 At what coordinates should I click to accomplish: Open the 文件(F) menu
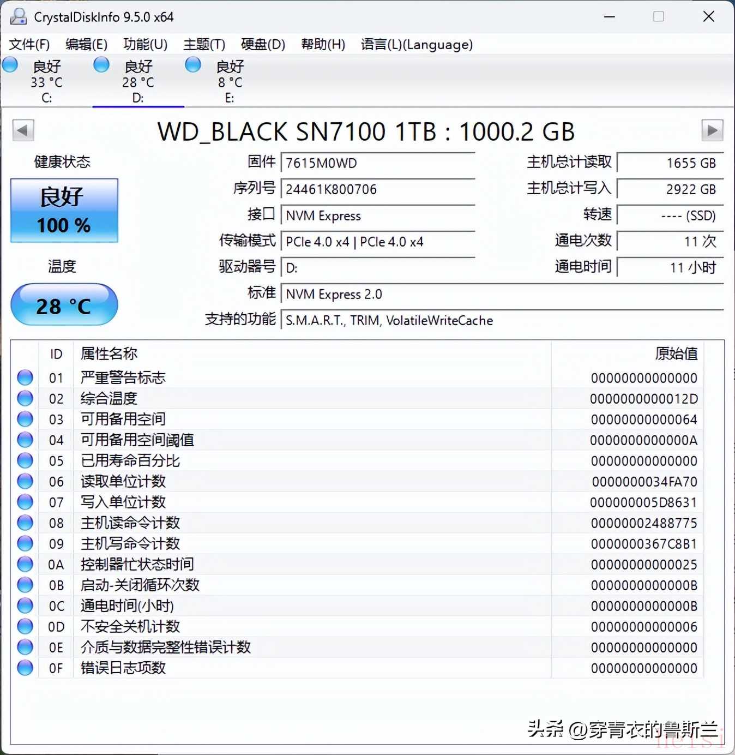pyautogui.click(x=29, y=44)
